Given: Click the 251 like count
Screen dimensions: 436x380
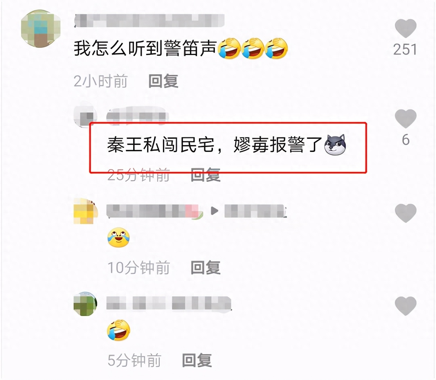Looking at the screenshot, I should coord(405,49).
